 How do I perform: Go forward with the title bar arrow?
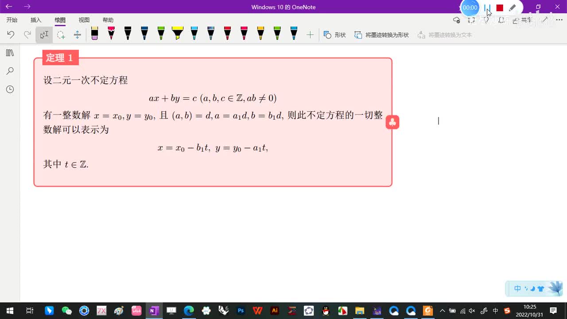point(27,7)
